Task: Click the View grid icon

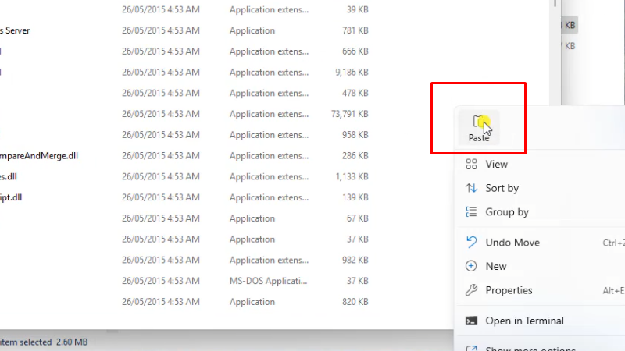Action: (x=471, y=164)
